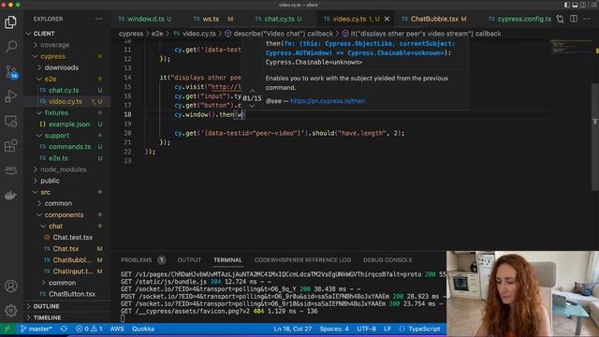Switch to ws.ts tab

(x=213, y=19)
